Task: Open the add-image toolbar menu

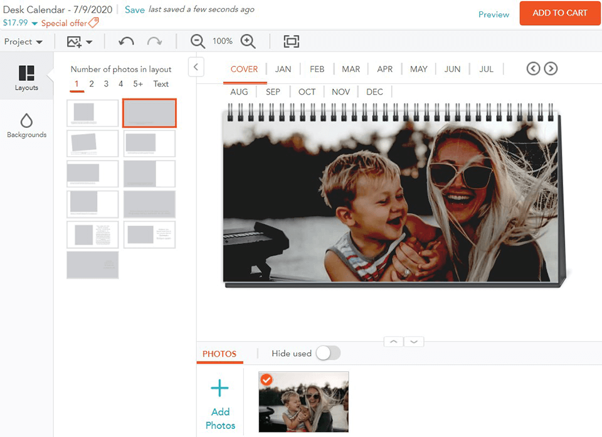Action: [78, 41]
